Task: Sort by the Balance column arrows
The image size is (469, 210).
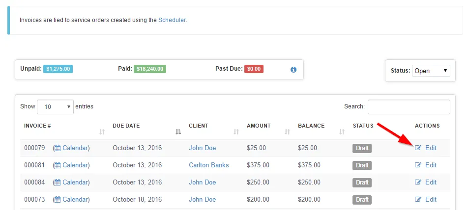Action: pos(342,131)
